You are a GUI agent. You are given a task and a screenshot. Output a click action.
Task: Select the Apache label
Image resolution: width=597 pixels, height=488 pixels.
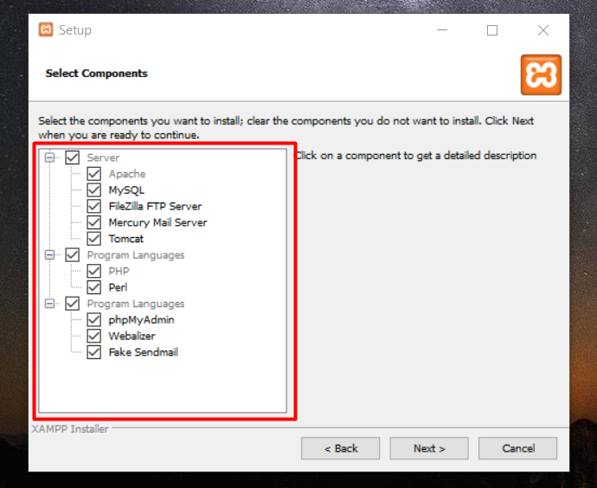[127, 174]
